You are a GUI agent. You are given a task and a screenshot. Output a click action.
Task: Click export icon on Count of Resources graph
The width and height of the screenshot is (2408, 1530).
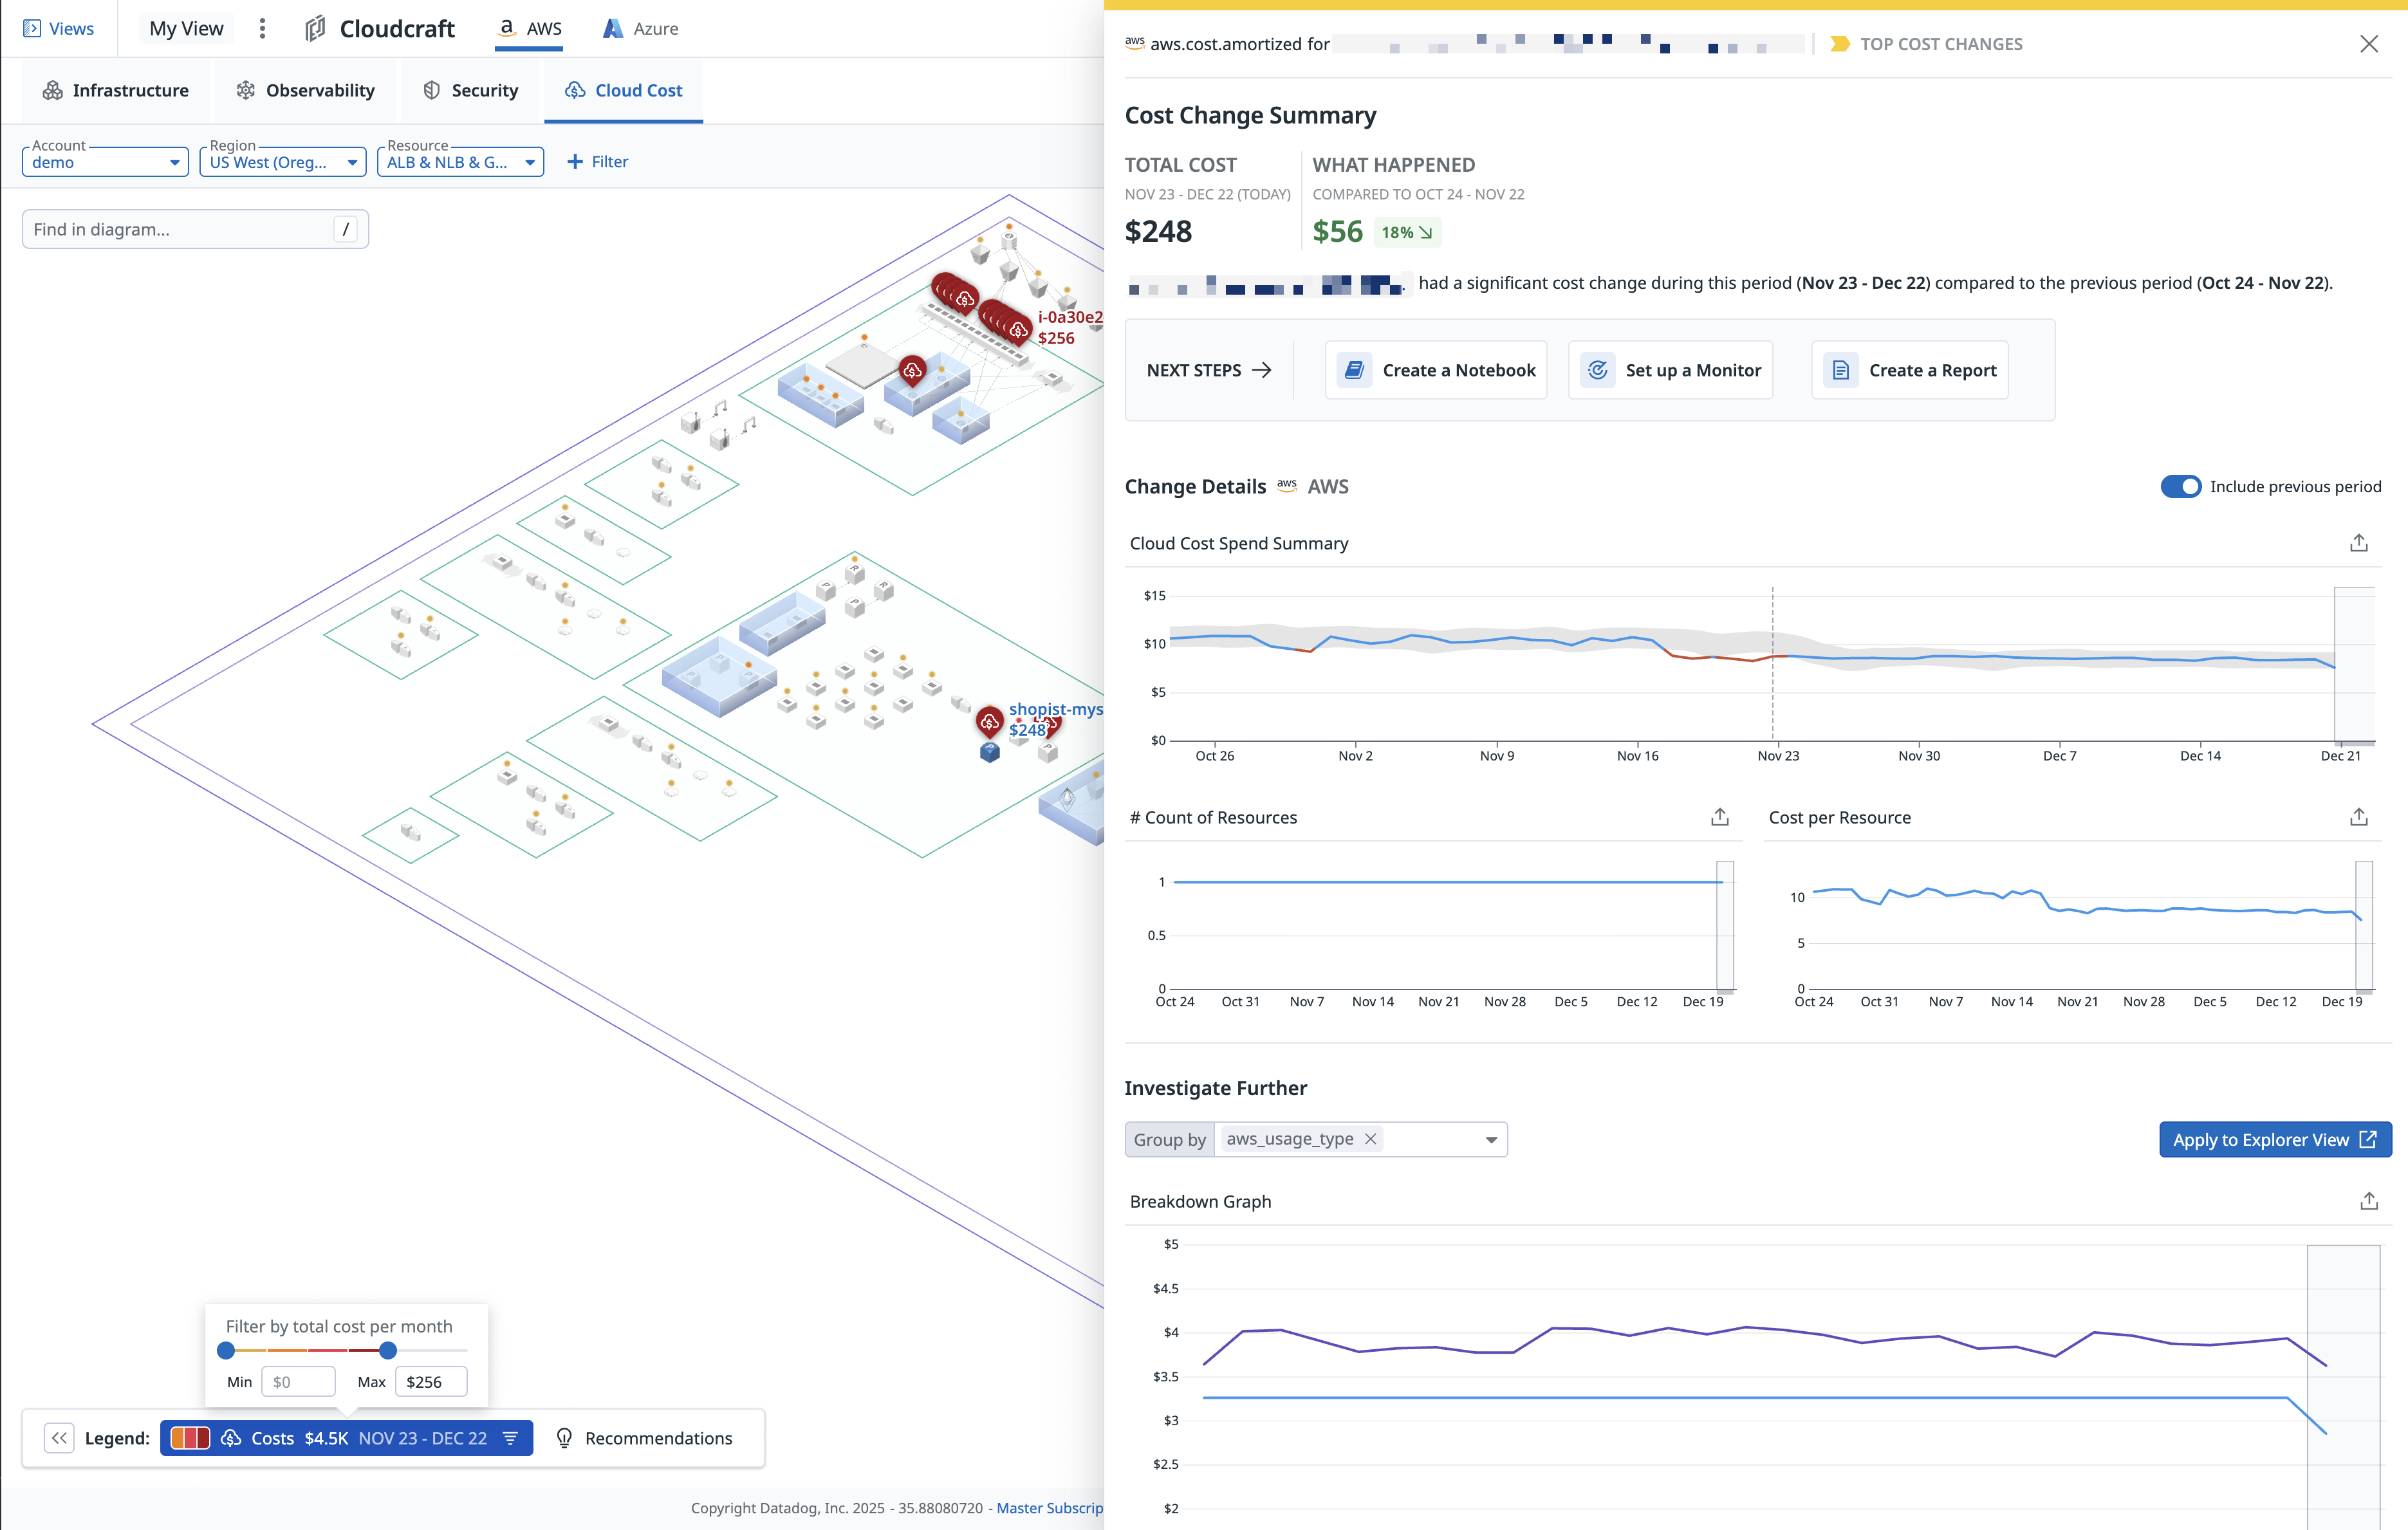(1719, 817)
